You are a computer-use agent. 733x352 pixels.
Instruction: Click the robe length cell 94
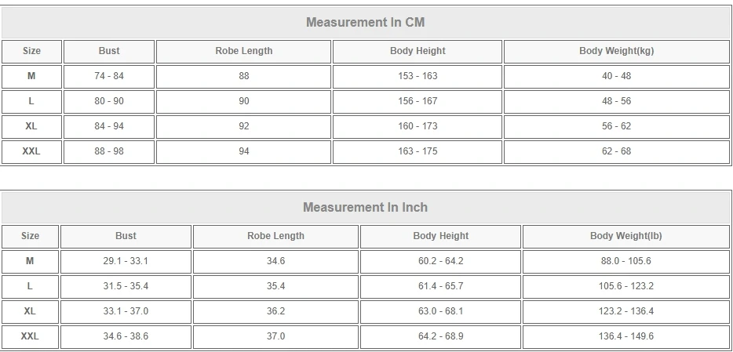pos(244,151)
